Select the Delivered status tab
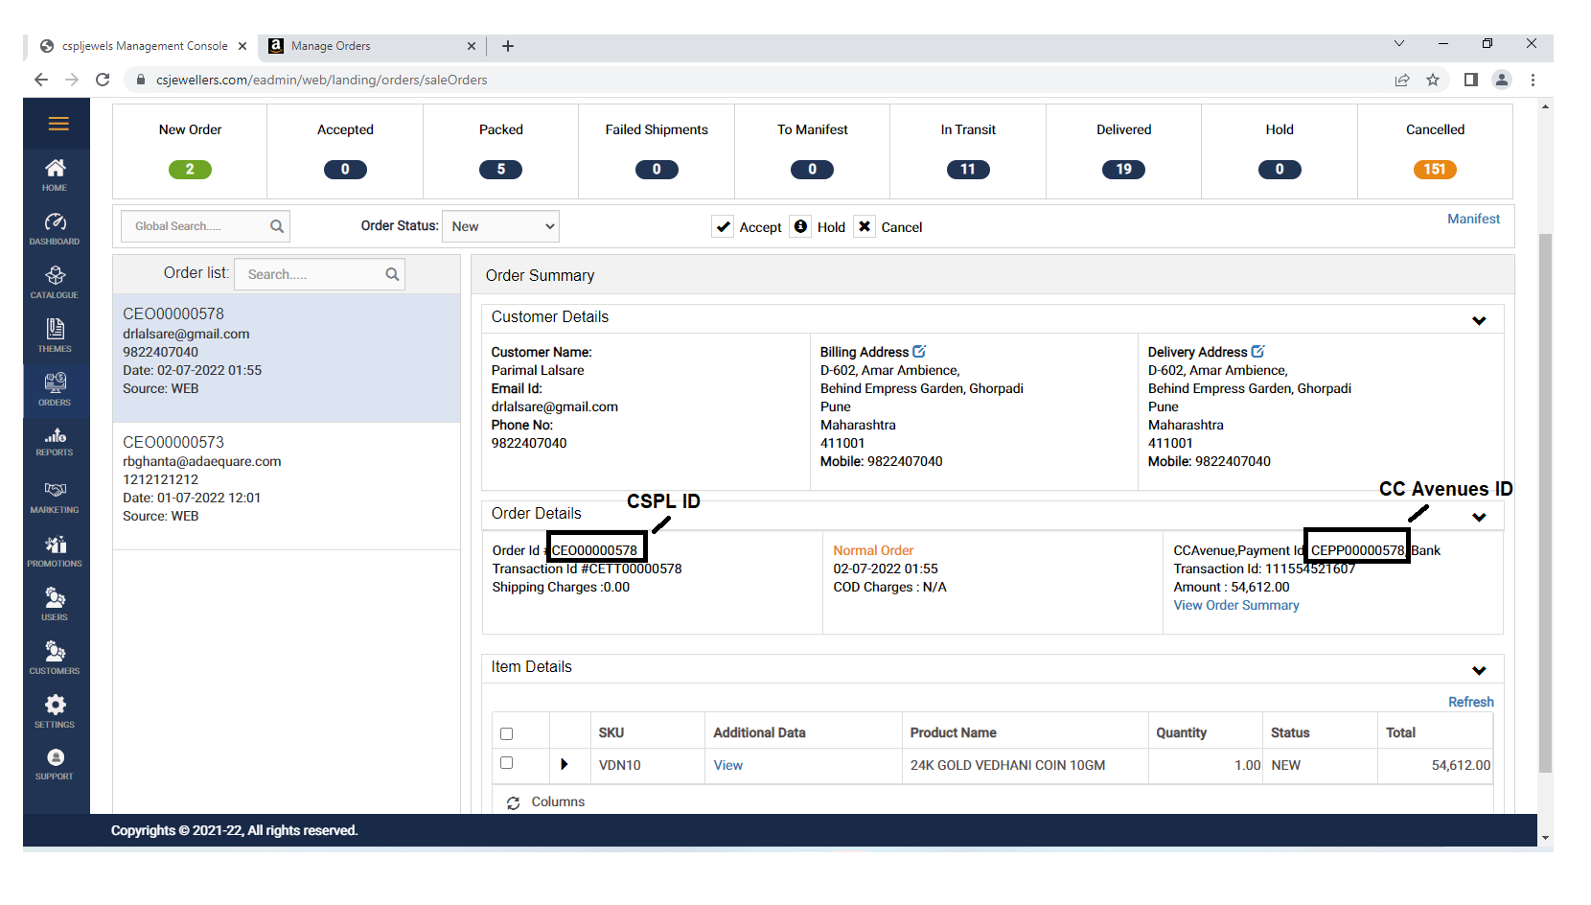 [x=1124, y=151]
